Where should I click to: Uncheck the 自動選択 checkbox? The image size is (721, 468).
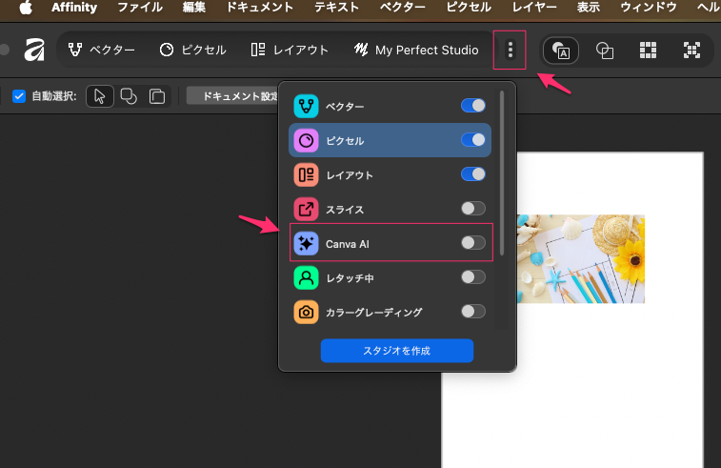19,96
